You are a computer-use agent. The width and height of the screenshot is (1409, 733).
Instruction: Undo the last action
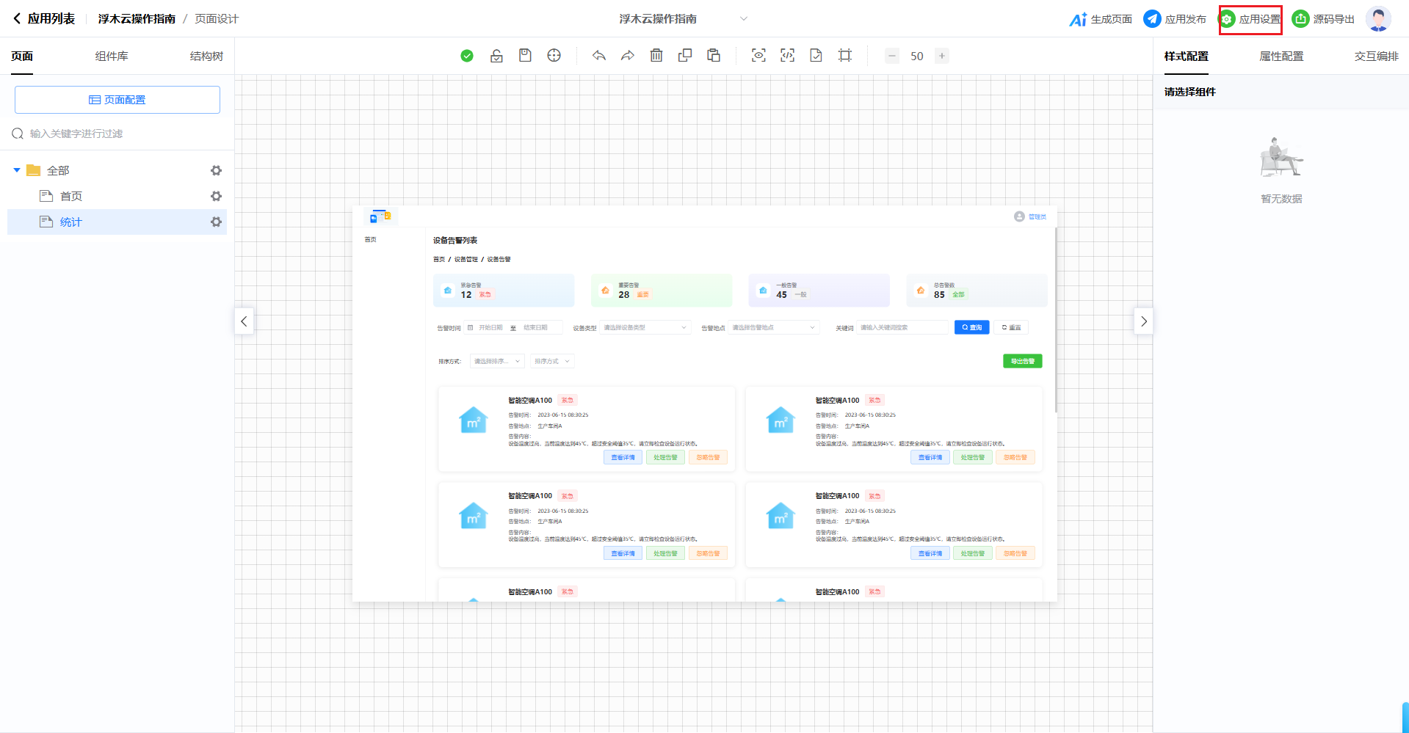pos(599,56)
